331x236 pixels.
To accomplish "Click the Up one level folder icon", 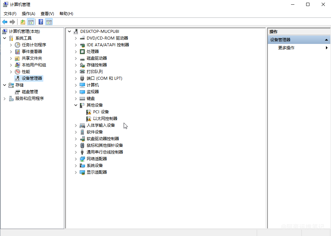I will click(x=23, y=22).
